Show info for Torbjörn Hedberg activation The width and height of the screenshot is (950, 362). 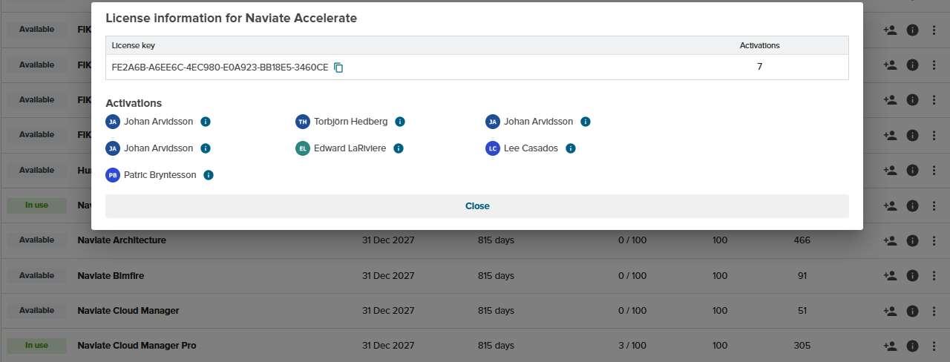pos(400,122)
